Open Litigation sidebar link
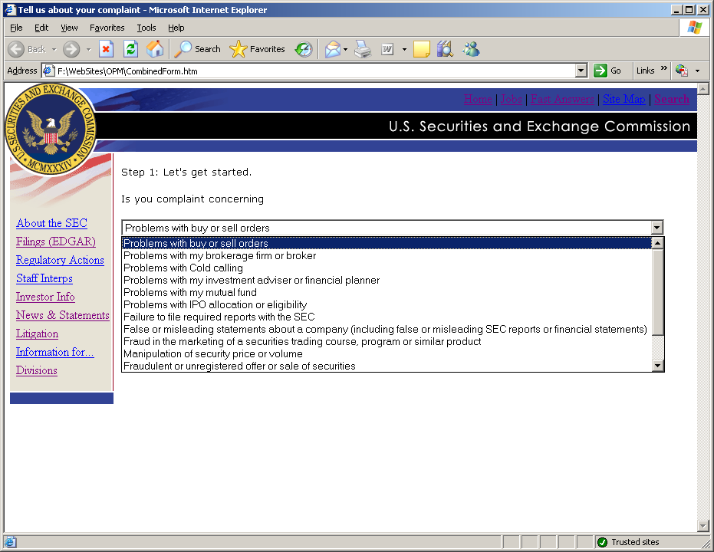The width and height of the screenshot is (714, 552). [x=37, y=333]
